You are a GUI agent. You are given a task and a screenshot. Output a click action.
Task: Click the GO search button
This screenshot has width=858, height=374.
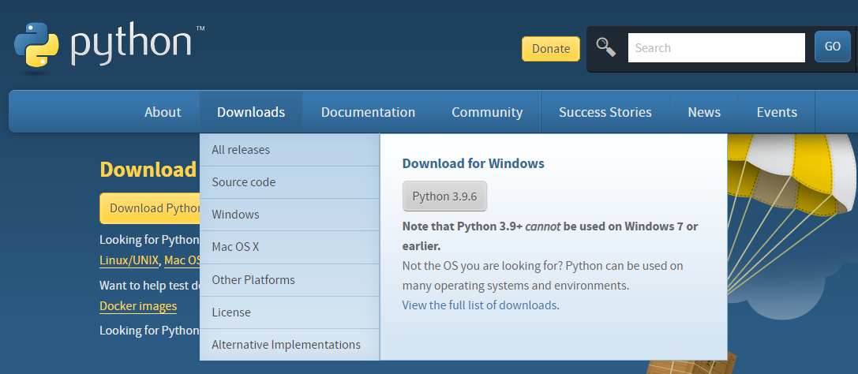click(832, 47)
